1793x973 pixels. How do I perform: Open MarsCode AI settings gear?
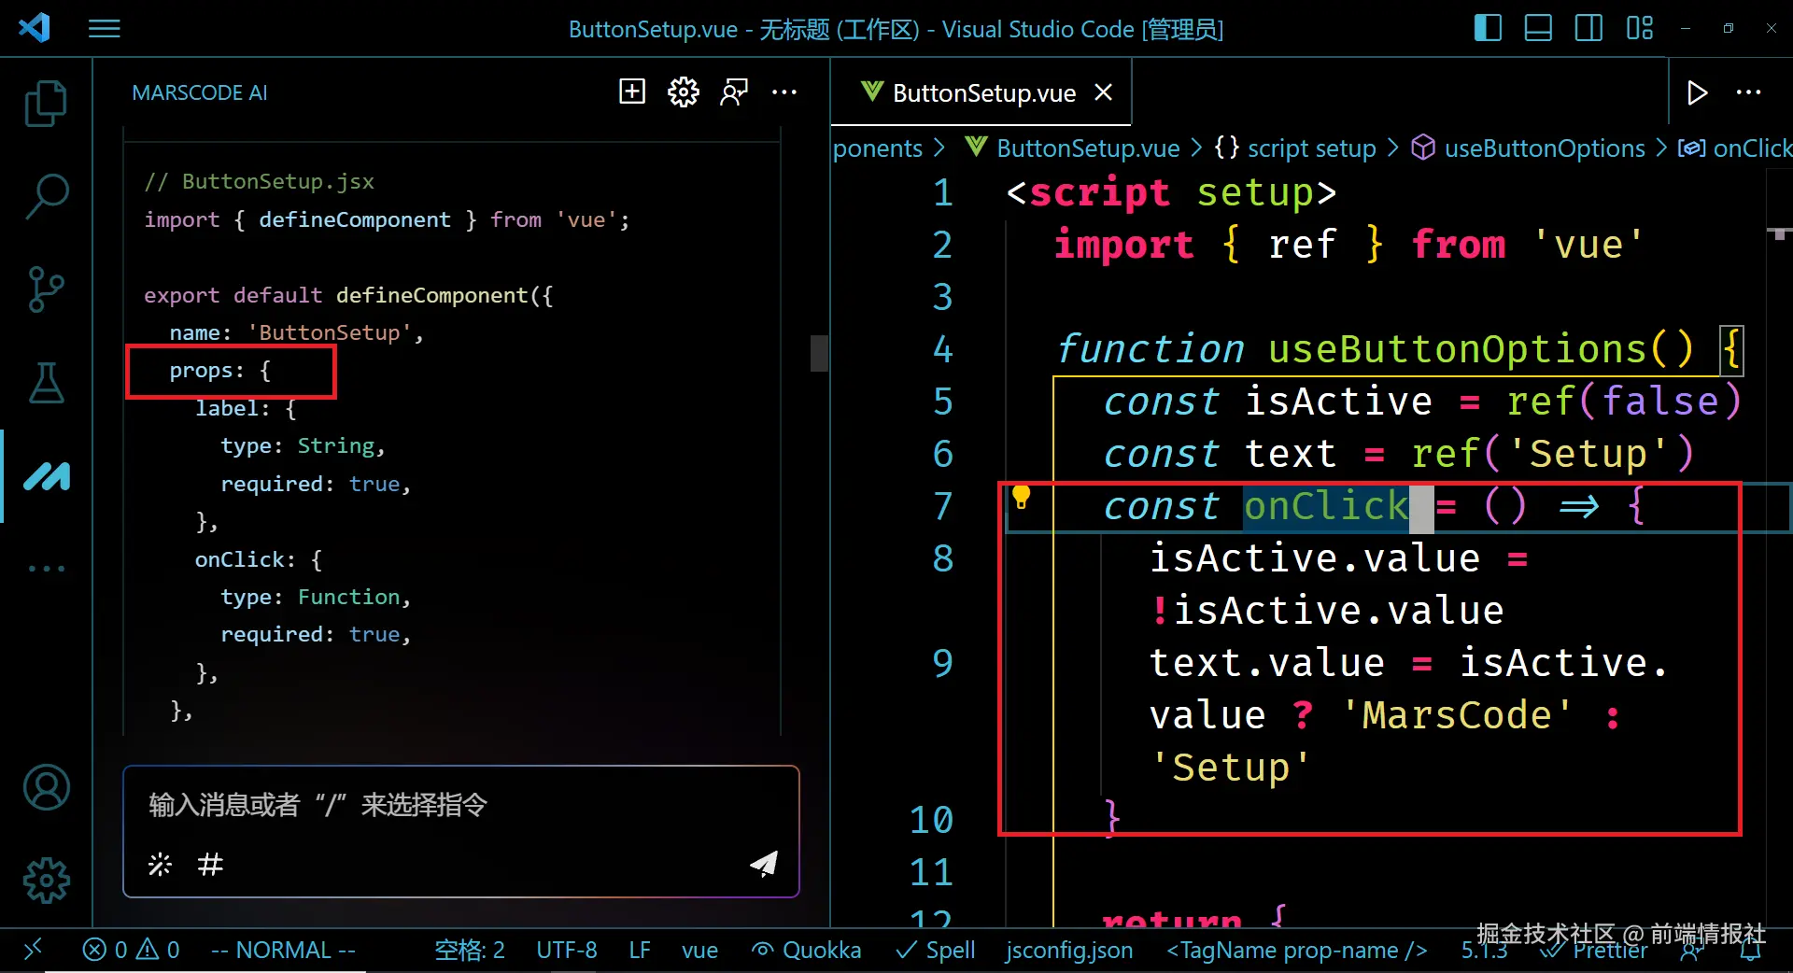683,92
